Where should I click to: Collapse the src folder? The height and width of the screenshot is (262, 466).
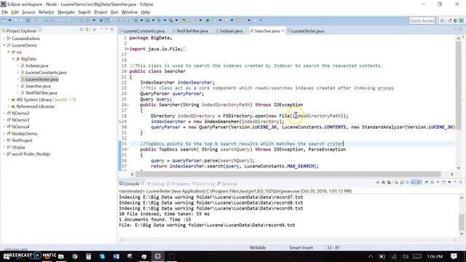pyautogui.click(x=9, y=52)
